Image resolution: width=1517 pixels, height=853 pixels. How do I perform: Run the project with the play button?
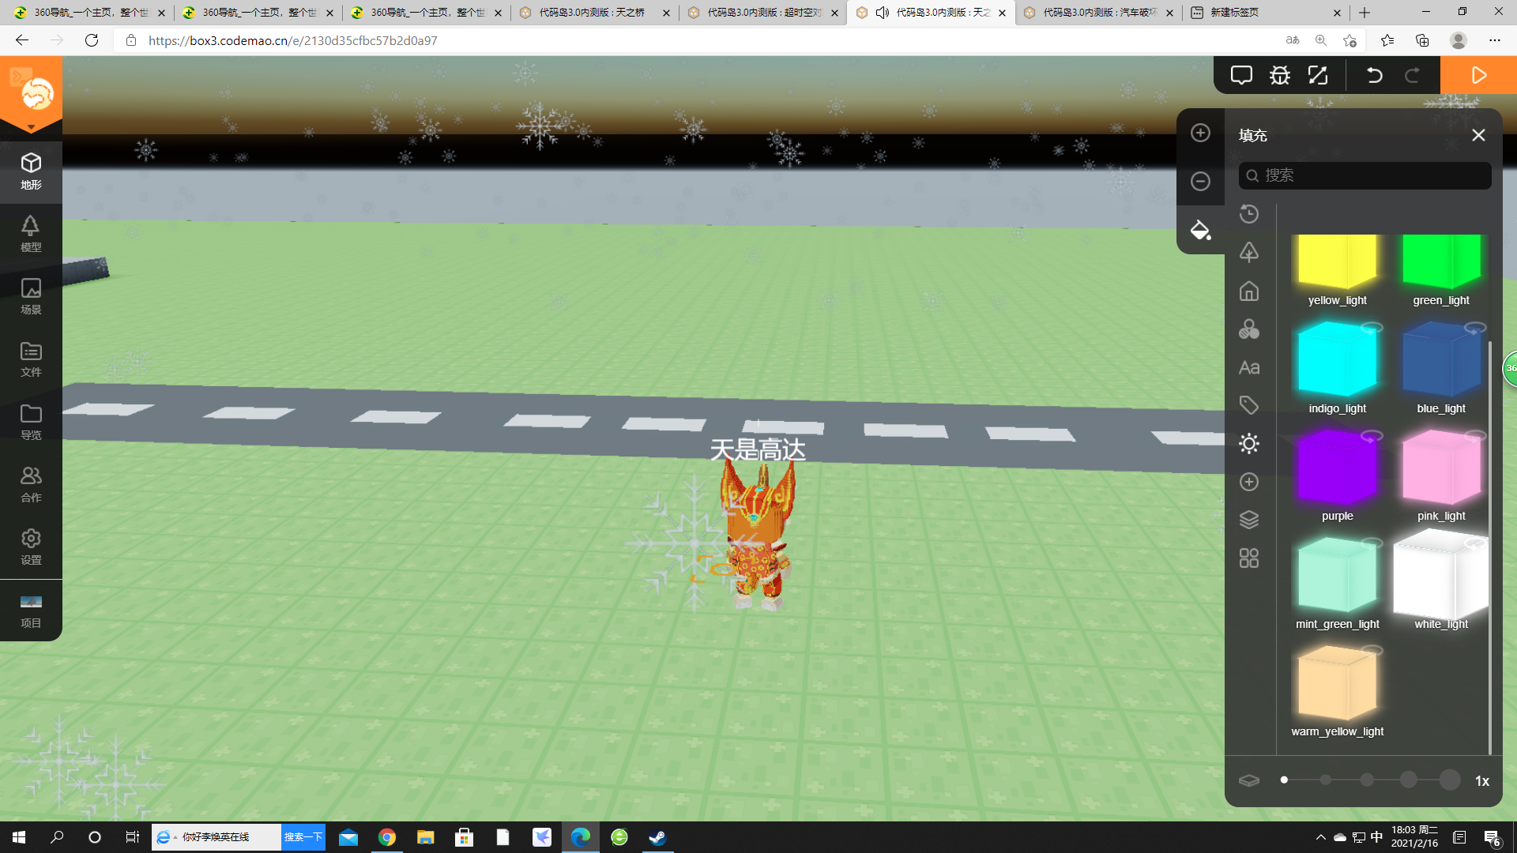coord(1479,75)
